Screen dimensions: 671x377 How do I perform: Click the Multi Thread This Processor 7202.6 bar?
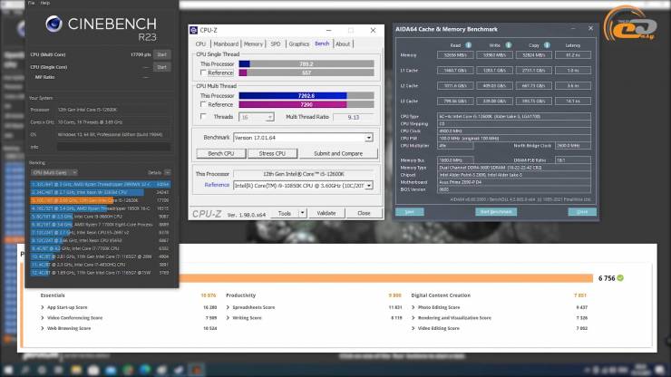(x=306, y=96)
